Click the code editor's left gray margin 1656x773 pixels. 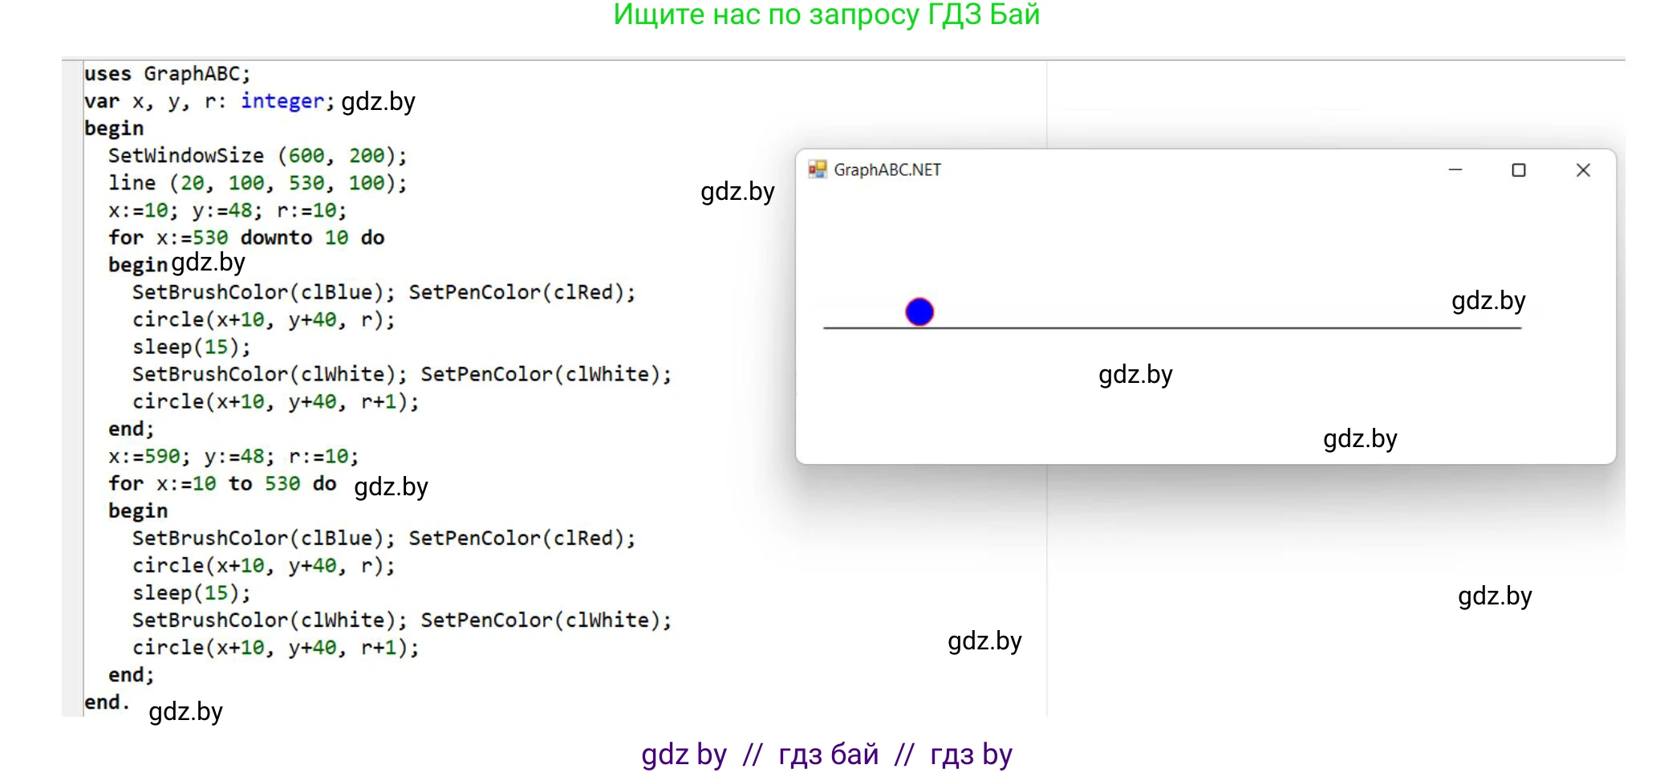72,385
